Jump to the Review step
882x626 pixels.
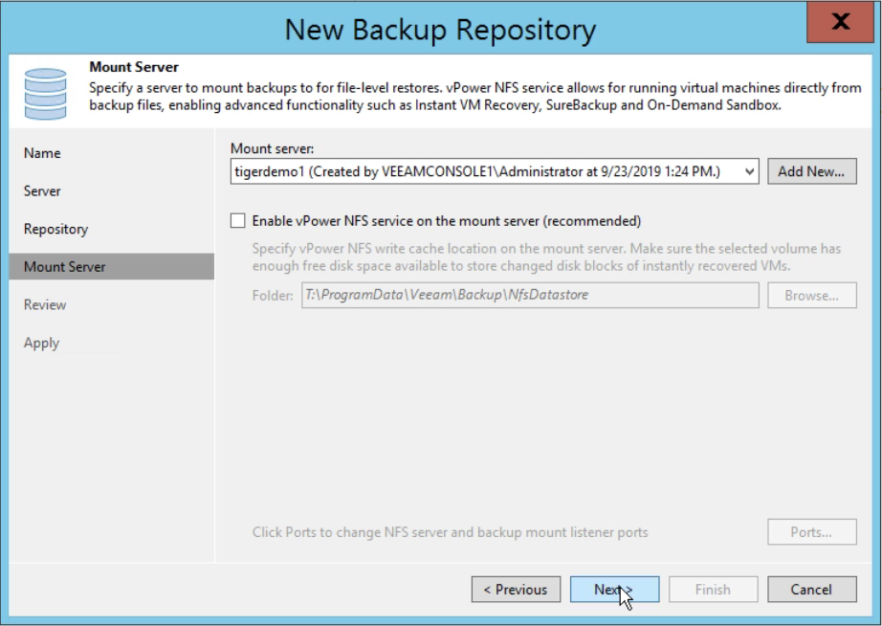[45, 304]
